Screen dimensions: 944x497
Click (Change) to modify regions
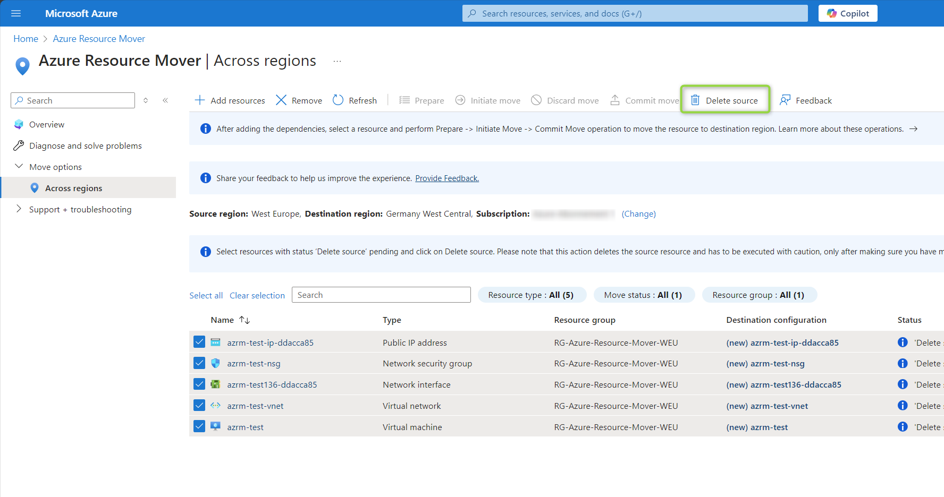pyautogui.click(x=639, y=213)
